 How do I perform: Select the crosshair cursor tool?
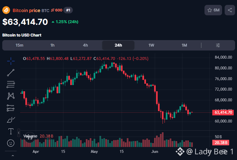coord(11,61)
